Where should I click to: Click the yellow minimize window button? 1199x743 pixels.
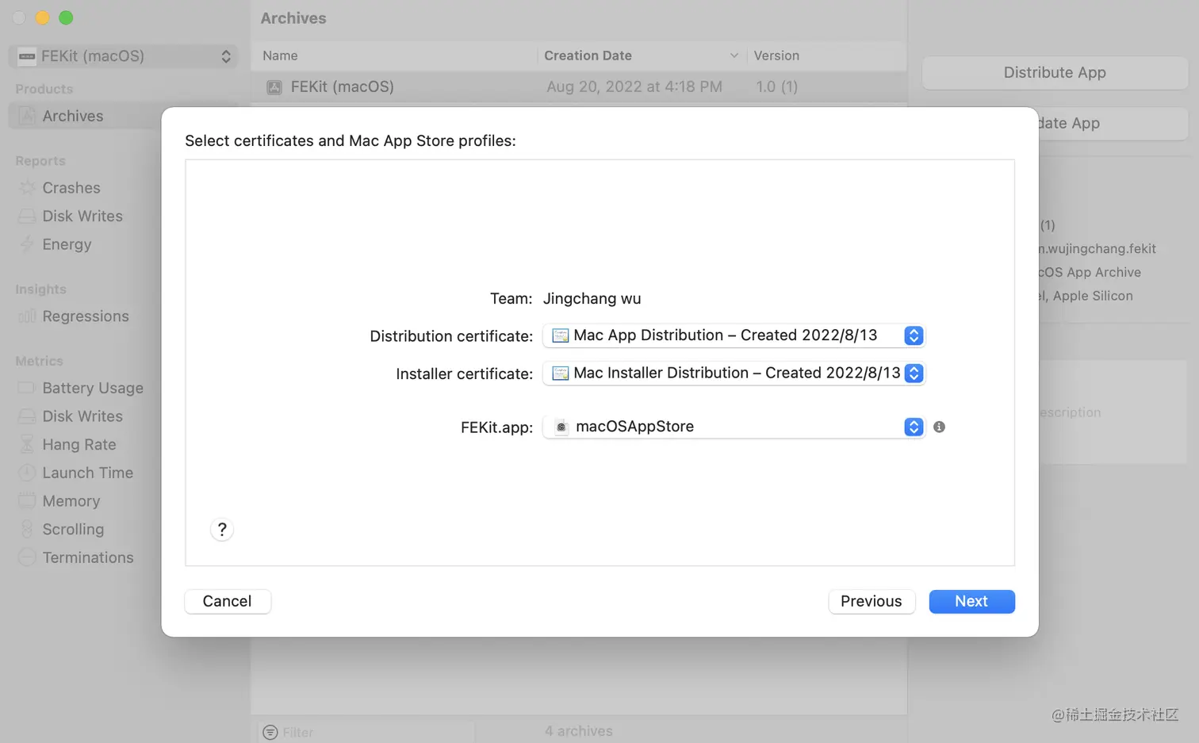pos(43,17)
